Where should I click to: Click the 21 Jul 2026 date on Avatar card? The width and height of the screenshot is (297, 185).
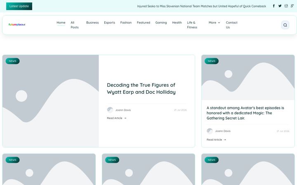pyautogui.click(x=283, y=131)
